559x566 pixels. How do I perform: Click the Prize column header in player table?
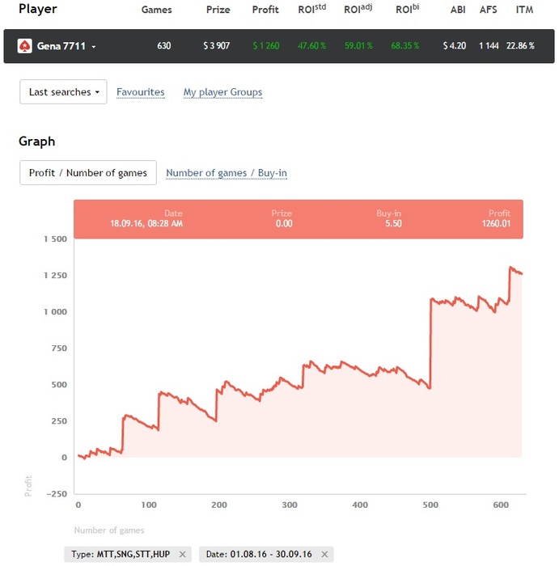[x=217, y=10]
